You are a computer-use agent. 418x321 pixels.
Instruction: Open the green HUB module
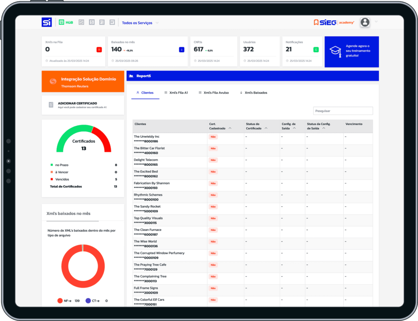pyautogui.click(x=66, y=22)
